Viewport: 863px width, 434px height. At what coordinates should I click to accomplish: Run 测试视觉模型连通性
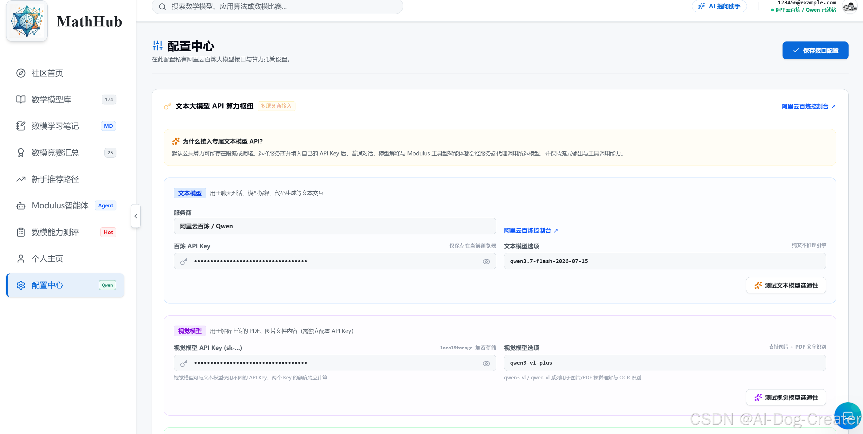(786, 398)
